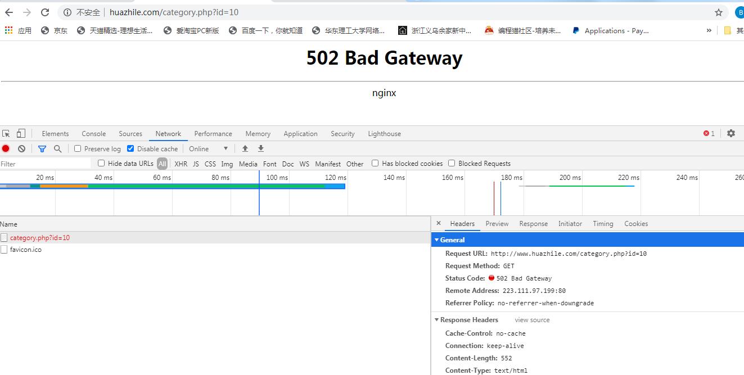The height and width of the screenshot is (375, 744).
Task: Filter requests by Other type
Action: tap(355, 164)
